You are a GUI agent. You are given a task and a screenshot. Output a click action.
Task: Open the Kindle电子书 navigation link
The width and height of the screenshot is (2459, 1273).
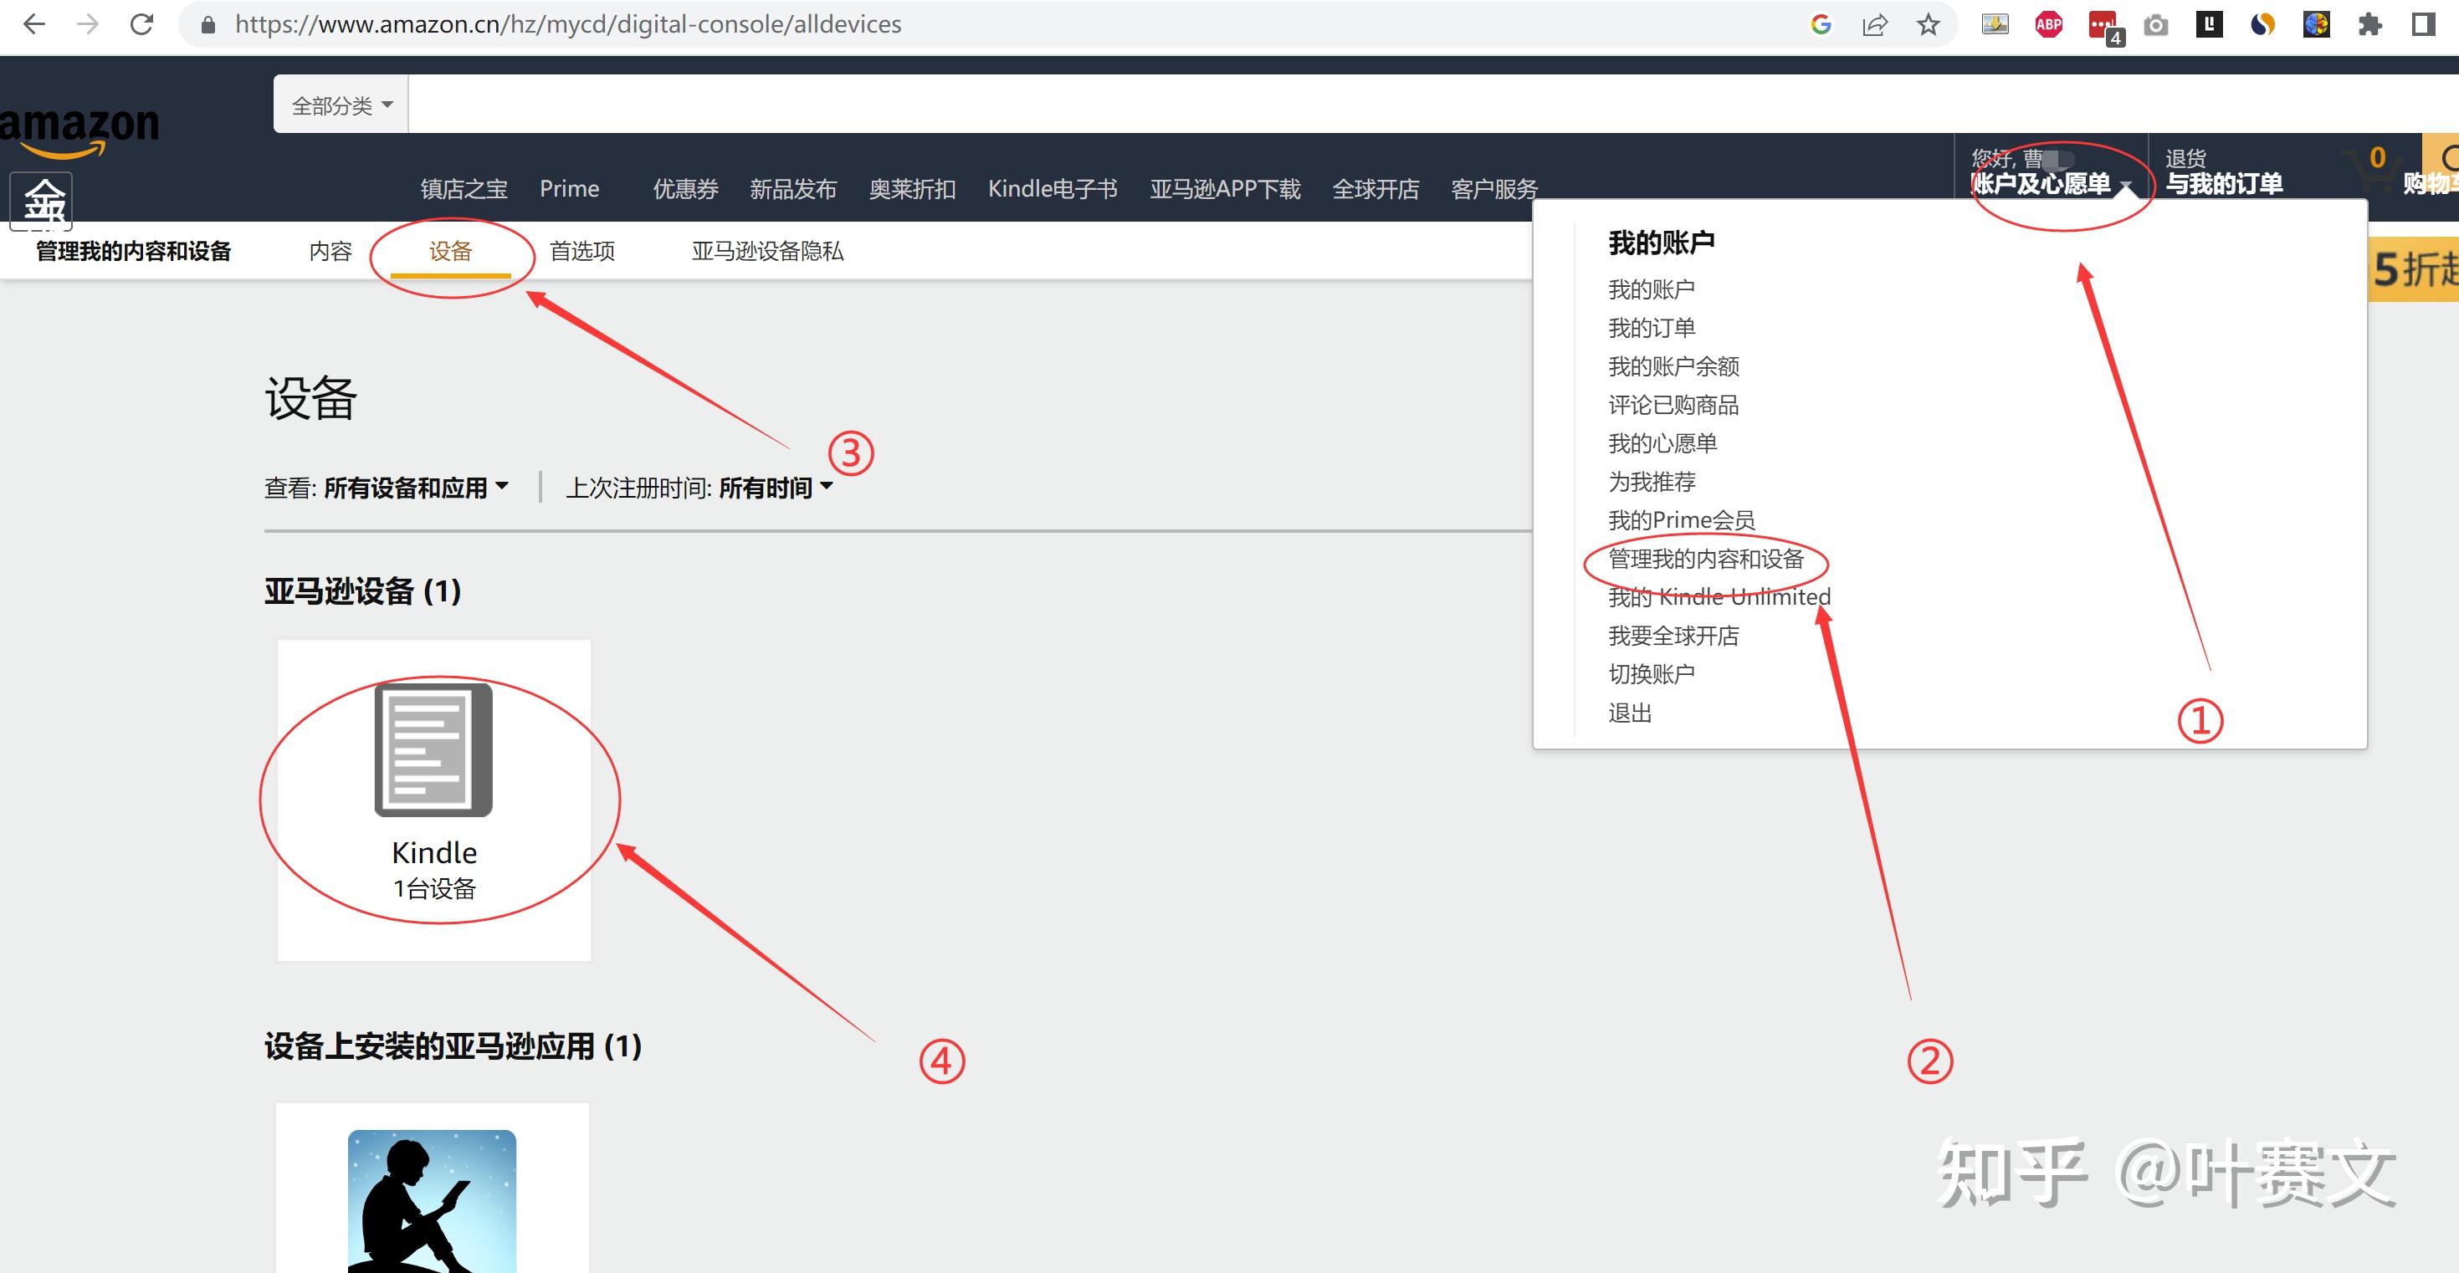[x=1052, y=189]
